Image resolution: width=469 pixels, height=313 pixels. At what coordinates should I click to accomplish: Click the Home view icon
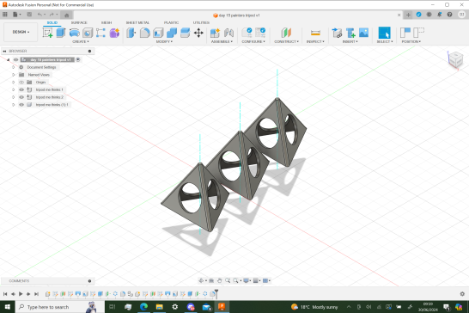coord(67,15)
